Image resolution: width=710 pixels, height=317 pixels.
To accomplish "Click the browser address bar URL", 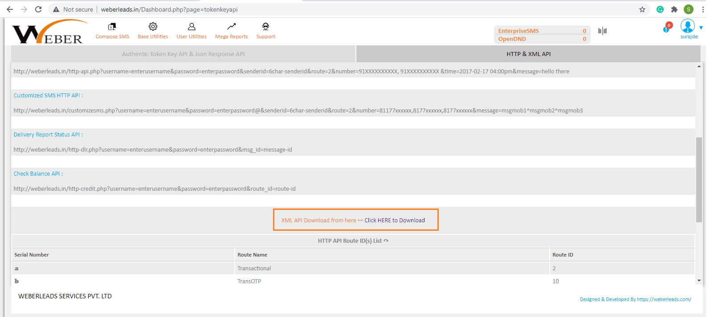I will (x=169, y=9).
